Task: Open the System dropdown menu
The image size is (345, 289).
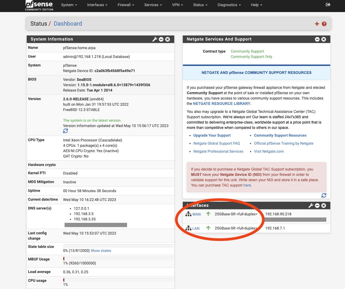Action: click(x=69, y=5)
